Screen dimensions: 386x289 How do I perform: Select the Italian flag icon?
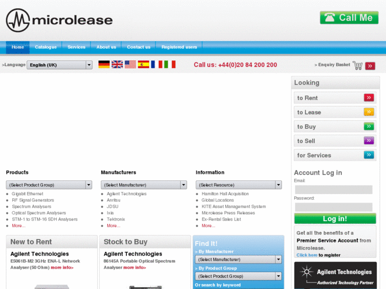pyautogui.click(x=170, y=65)
